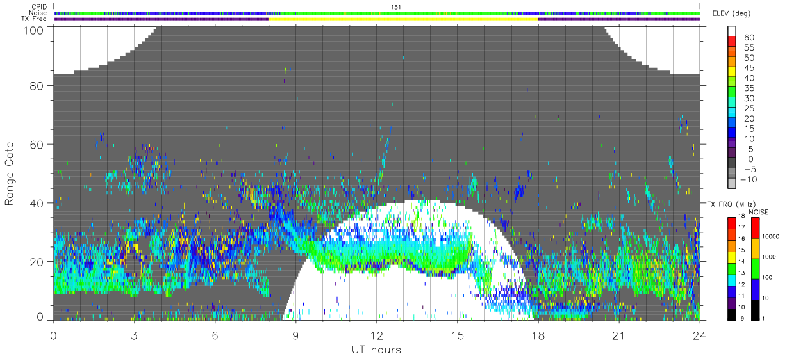Click the '3' tick on the UT hours axis

134,335
